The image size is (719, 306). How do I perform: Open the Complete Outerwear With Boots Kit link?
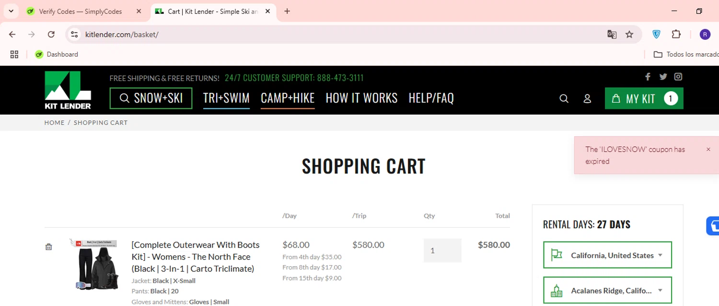pyautogui.click(x=196, y=257)
